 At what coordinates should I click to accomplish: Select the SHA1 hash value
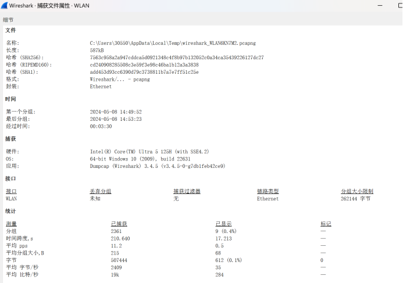click(x=144, y=72)
